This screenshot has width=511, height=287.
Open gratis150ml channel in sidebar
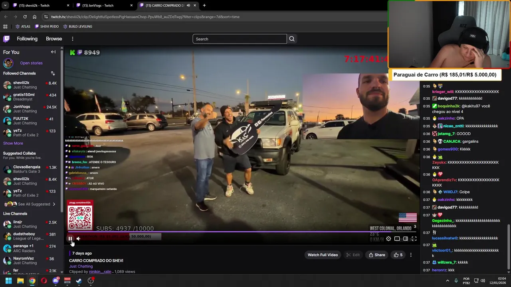click(30, 97)
